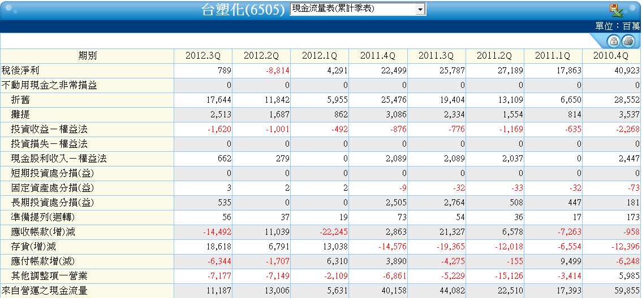The height and width of the screenshot is (298, 642).
Task: Click the 應收帳款(增)減 row label
Action: 43,233
